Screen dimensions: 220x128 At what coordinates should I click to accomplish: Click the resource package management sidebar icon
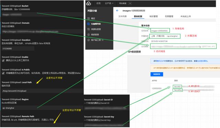pos(89,29)
